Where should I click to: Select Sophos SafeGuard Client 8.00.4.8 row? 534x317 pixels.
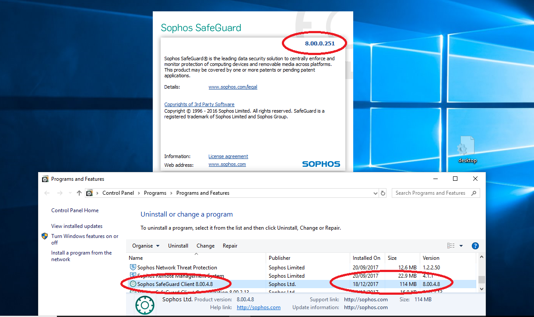[302, 284]
